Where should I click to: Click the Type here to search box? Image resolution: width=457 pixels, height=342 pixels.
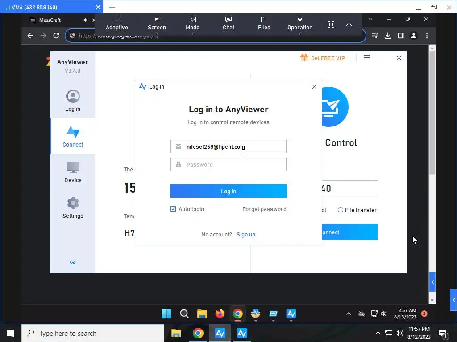click(x=93, y=333)
